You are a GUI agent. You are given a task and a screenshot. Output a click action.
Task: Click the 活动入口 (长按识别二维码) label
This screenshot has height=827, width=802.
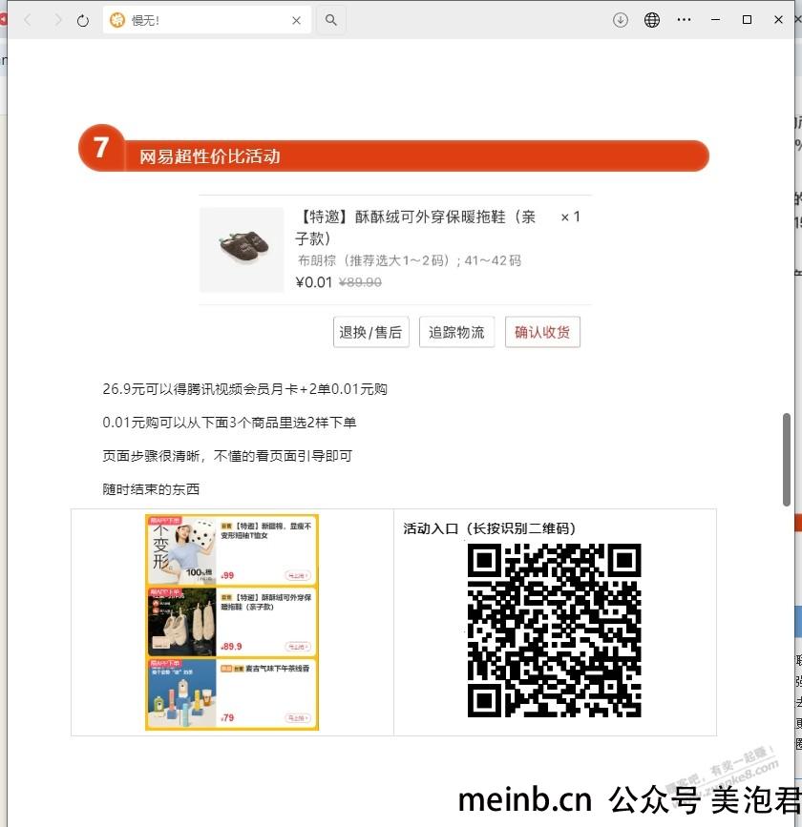click(490, 528)
